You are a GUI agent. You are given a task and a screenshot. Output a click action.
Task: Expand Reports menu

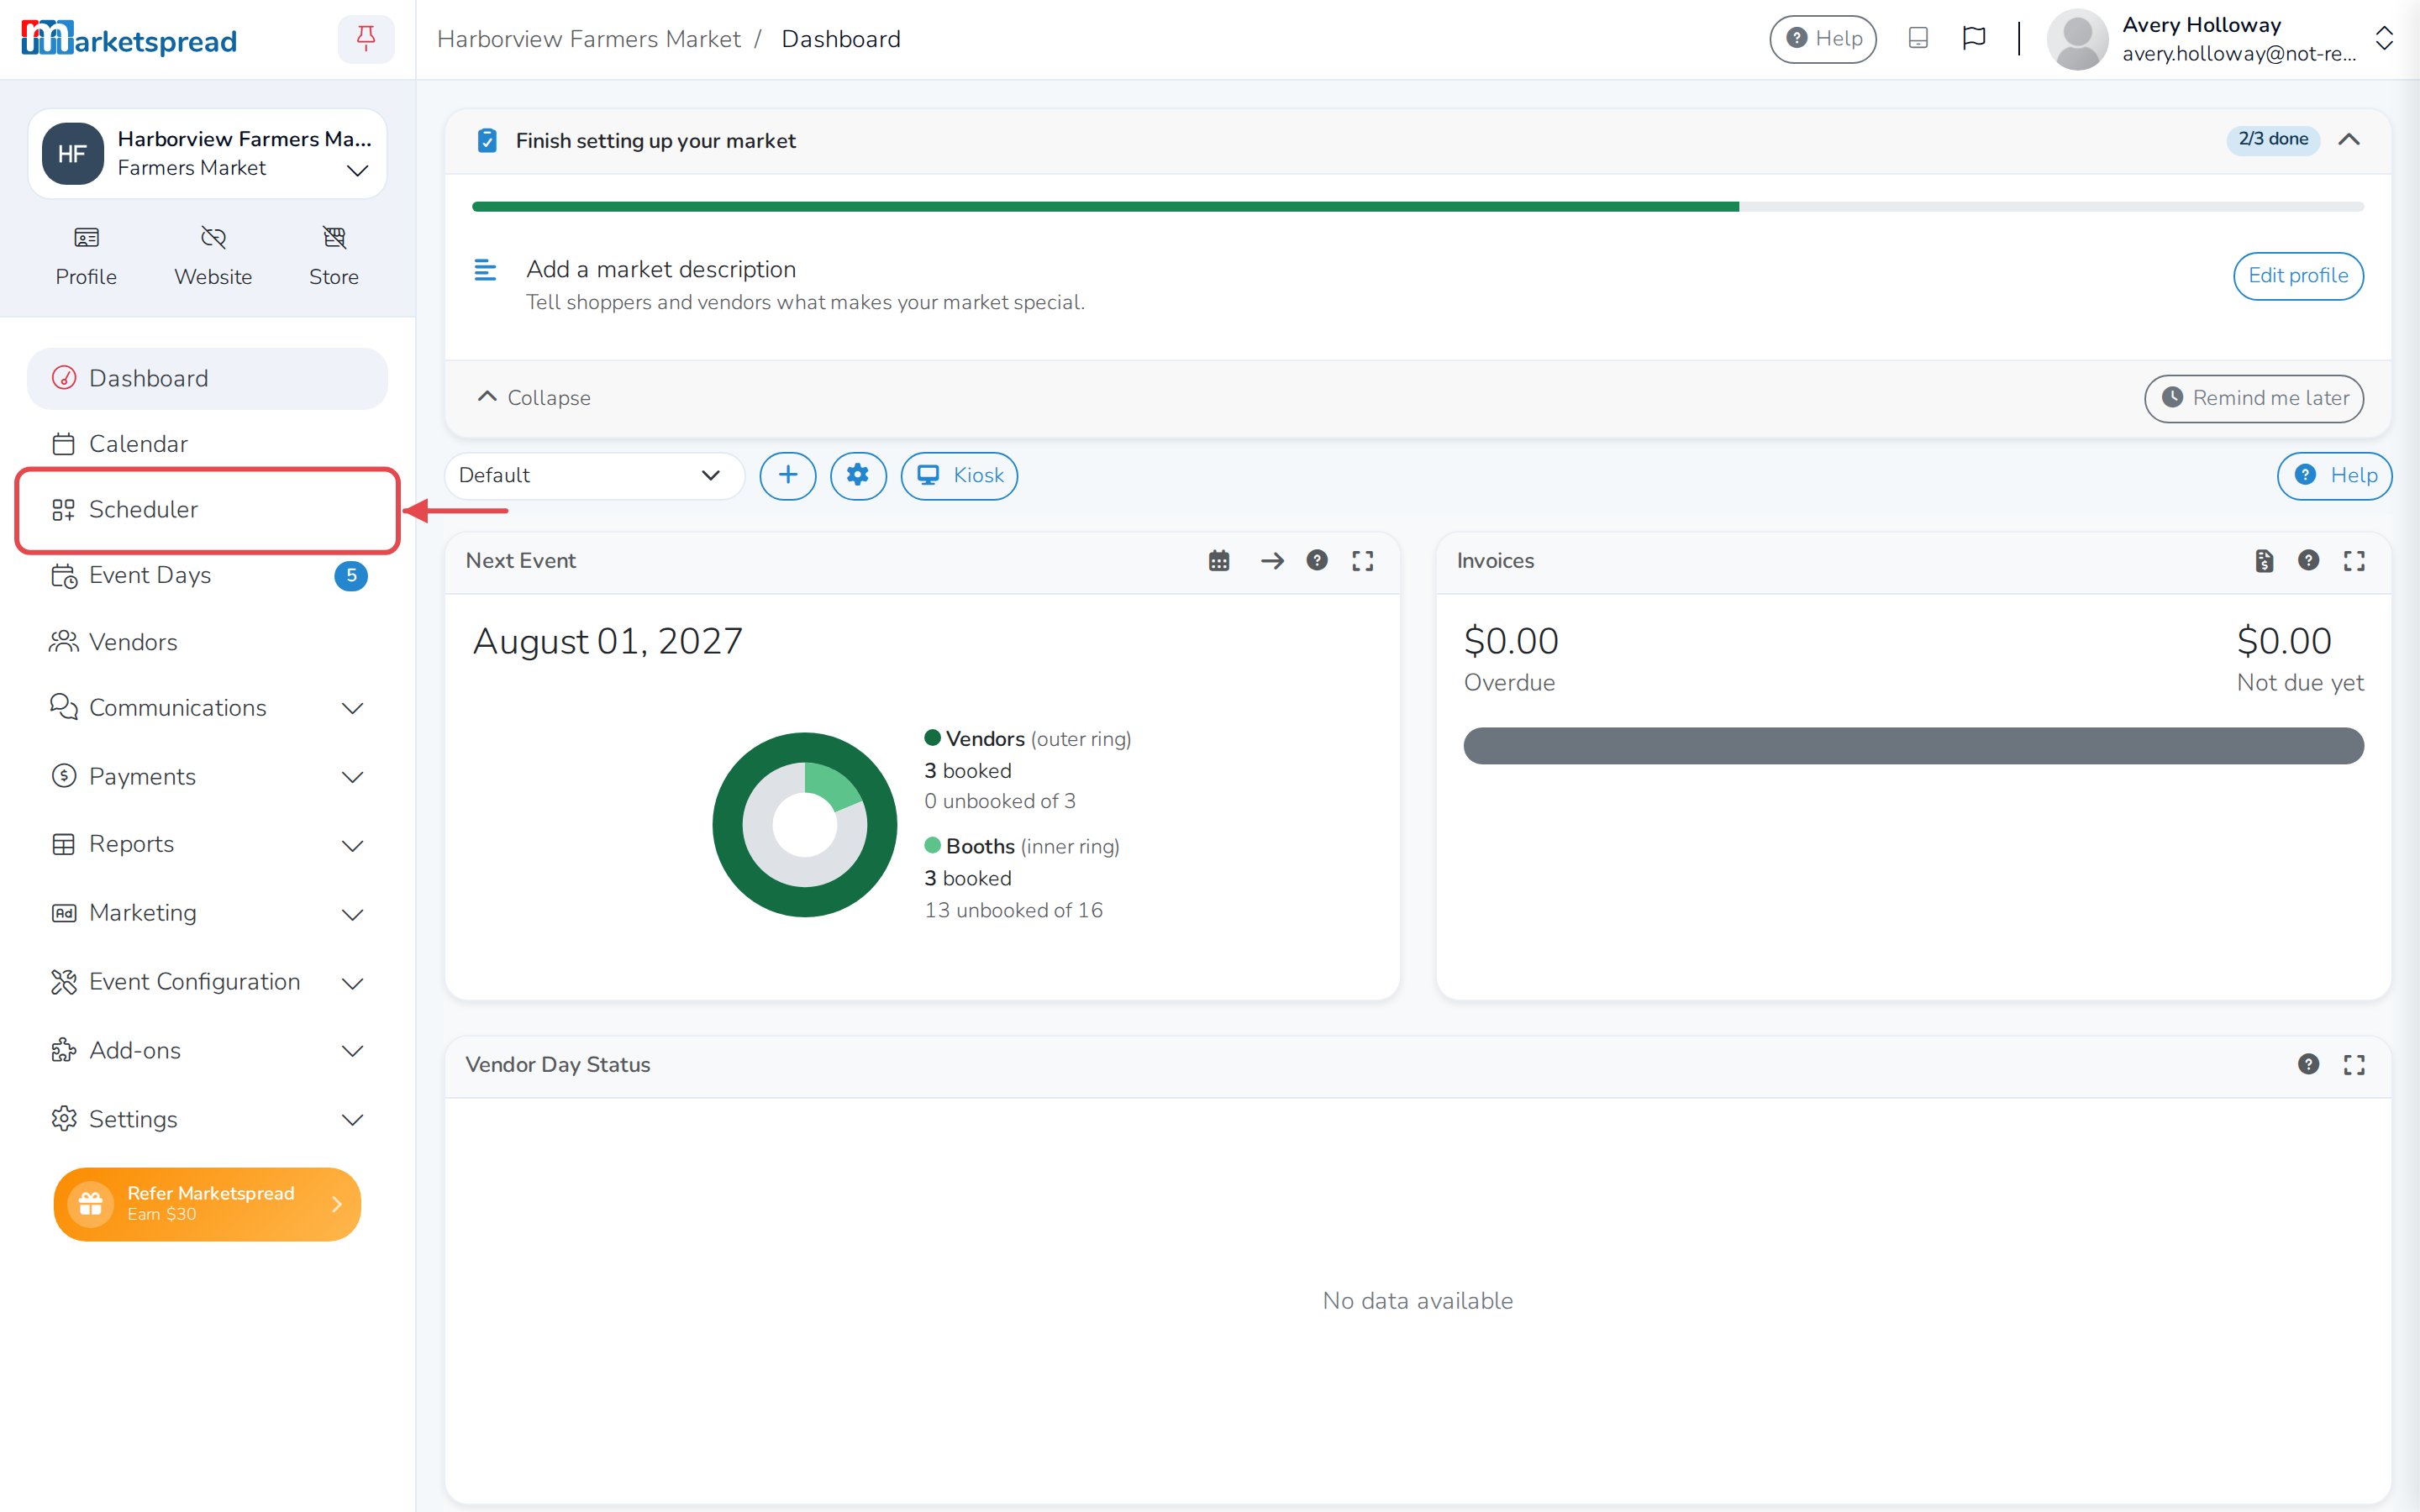pyautogui.click(x=207, y=845)
